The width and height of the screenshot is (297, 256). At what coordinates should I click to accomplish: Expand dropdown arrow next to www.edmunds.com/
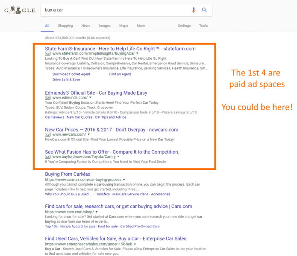(90, 98)
